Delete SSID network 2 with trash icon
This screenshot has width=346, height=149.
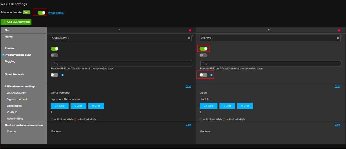pyautogui.click(x=339, y=30)
